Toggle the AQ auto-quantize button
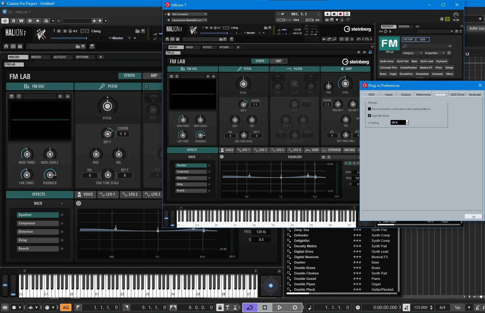The width and height of the screenshot is (485, 313). (66, 308)
